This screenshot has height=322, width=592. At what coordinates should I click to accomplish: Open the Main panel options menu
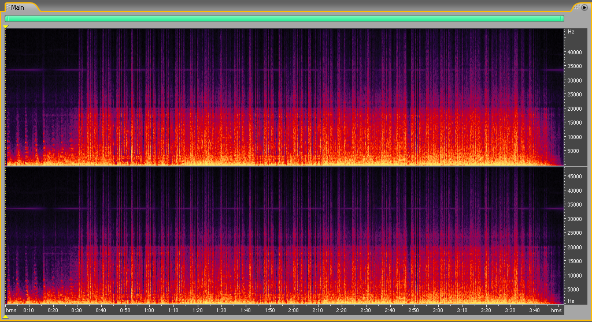tap(584, 8)
